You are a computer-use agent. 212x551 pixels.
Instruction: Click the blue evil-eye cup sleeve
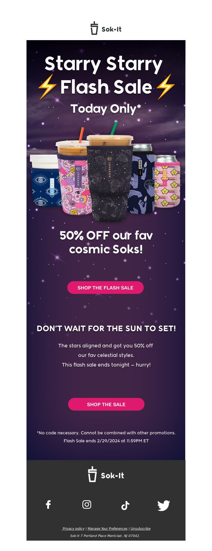(45, 187)
